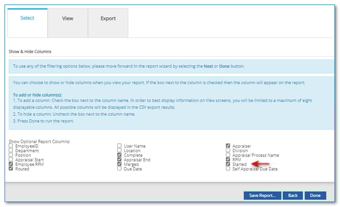This screenshot has height=207, width=340.
Task: Check the Due Date checkbox
Action: (120, 169)
